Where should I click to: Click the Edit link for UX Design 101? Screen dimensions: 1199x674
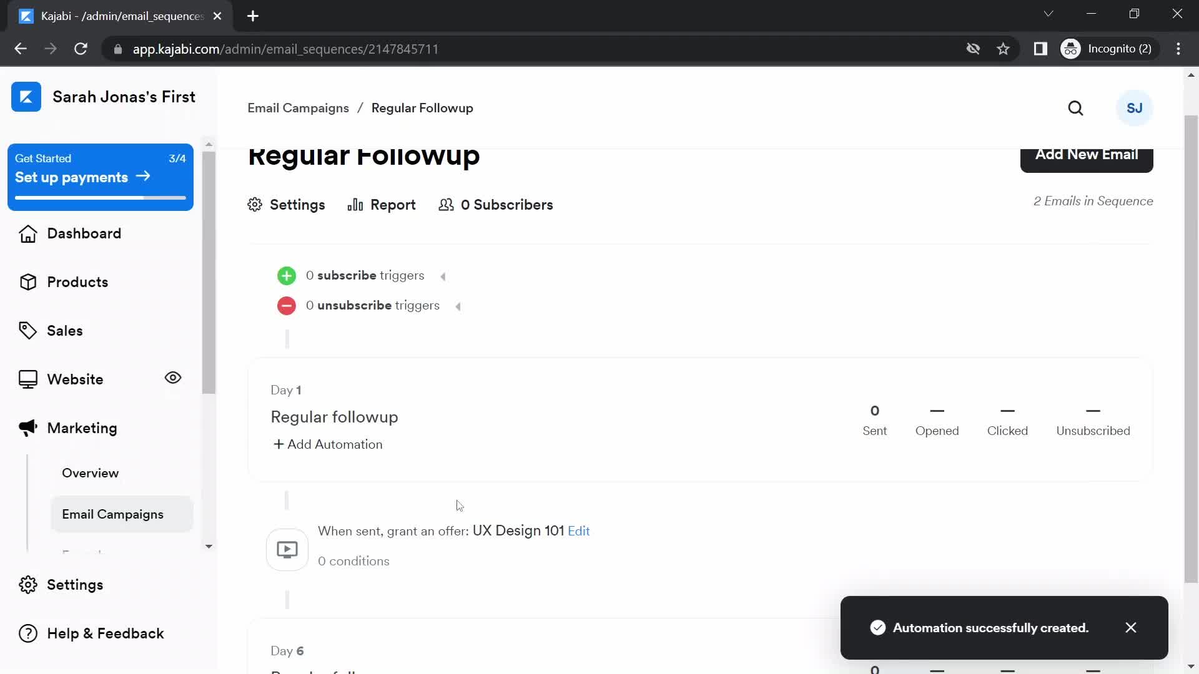[x=579, y=531]
